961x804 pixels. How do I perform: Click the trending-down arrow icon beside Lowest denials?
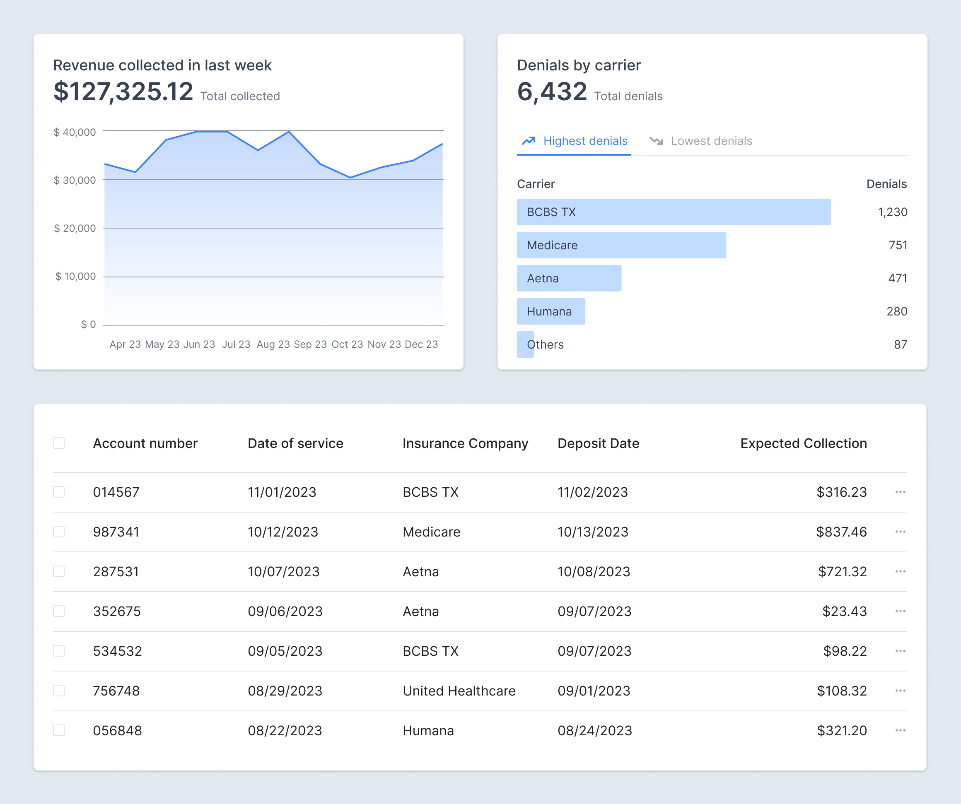pos(656,141)
